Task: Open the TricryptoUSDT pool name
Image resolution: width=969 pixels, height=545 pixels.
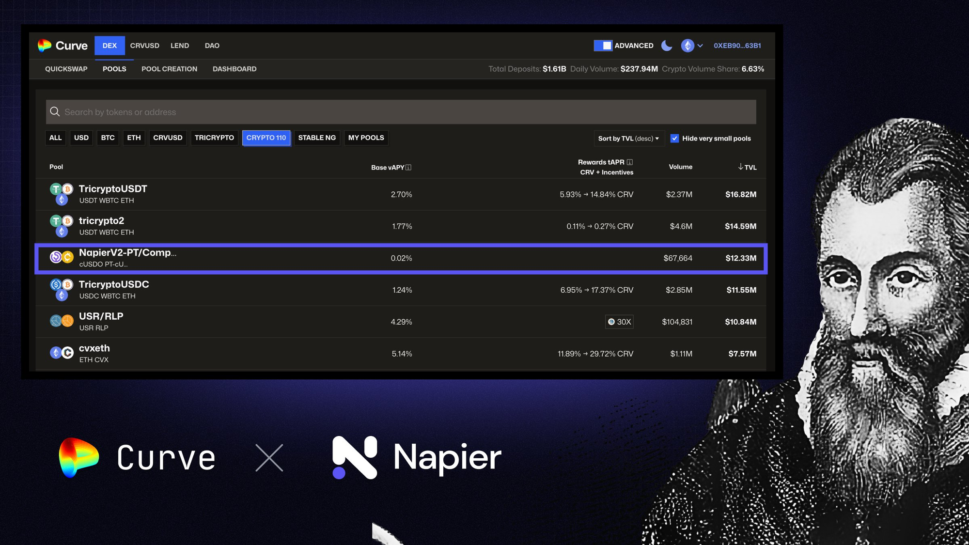Action: 113,189
